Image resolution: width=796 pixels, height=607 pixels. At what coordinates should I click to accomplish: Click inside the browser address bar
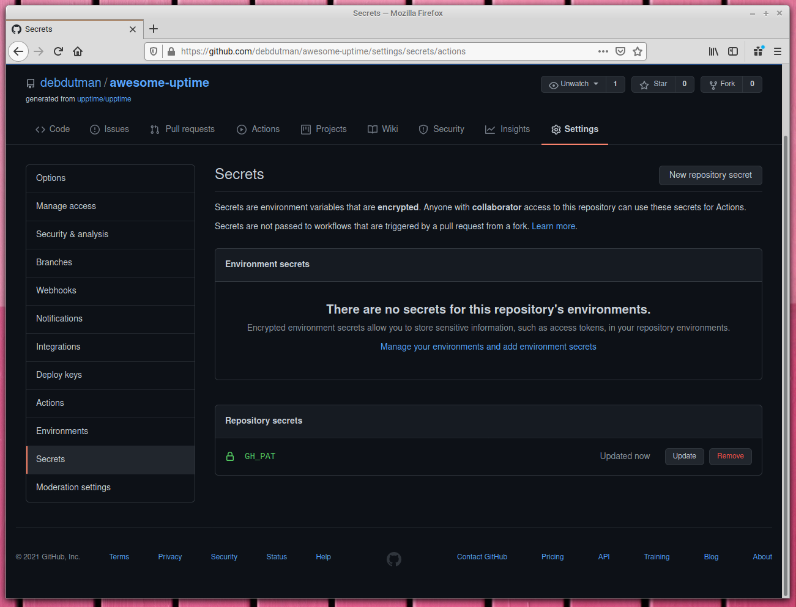[367, 51]
